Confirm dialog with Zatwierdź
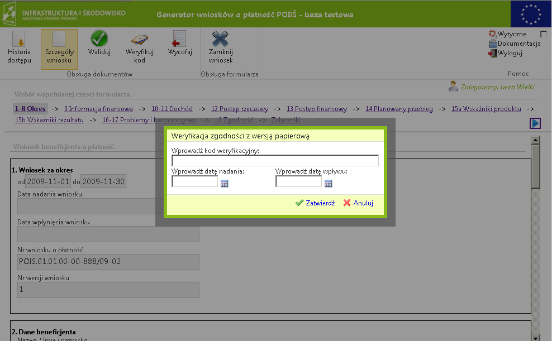 click(x=315, y=203)
